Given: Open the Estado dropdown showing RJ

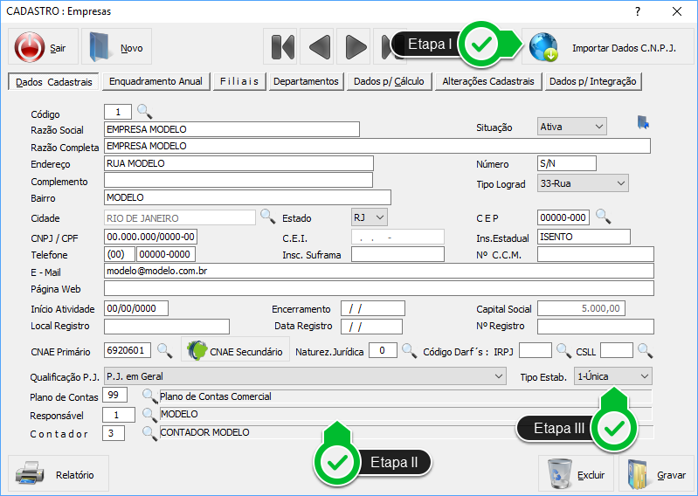Looking at the screenshot, I should (x=369, y=217).
